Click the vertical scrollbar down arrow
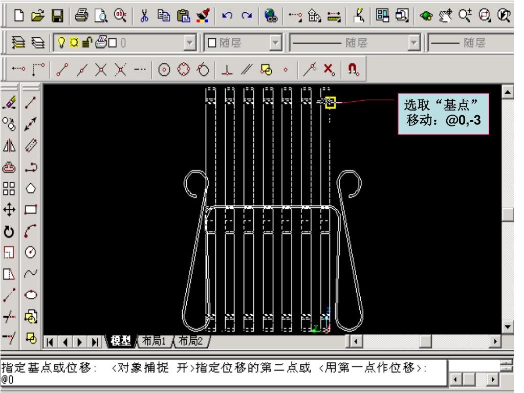The width and height of the screenshot is (524, 393). click(x=507, y=326)
